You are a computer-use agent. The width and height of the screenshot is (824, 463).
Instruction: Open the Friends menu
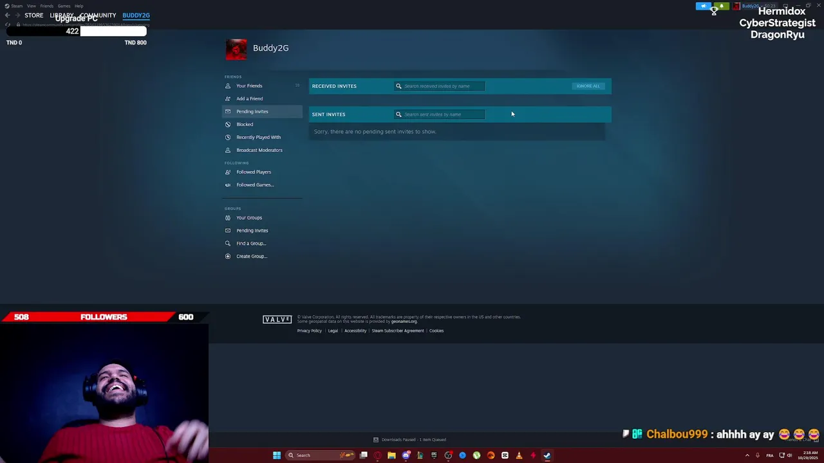pos(47,6)
